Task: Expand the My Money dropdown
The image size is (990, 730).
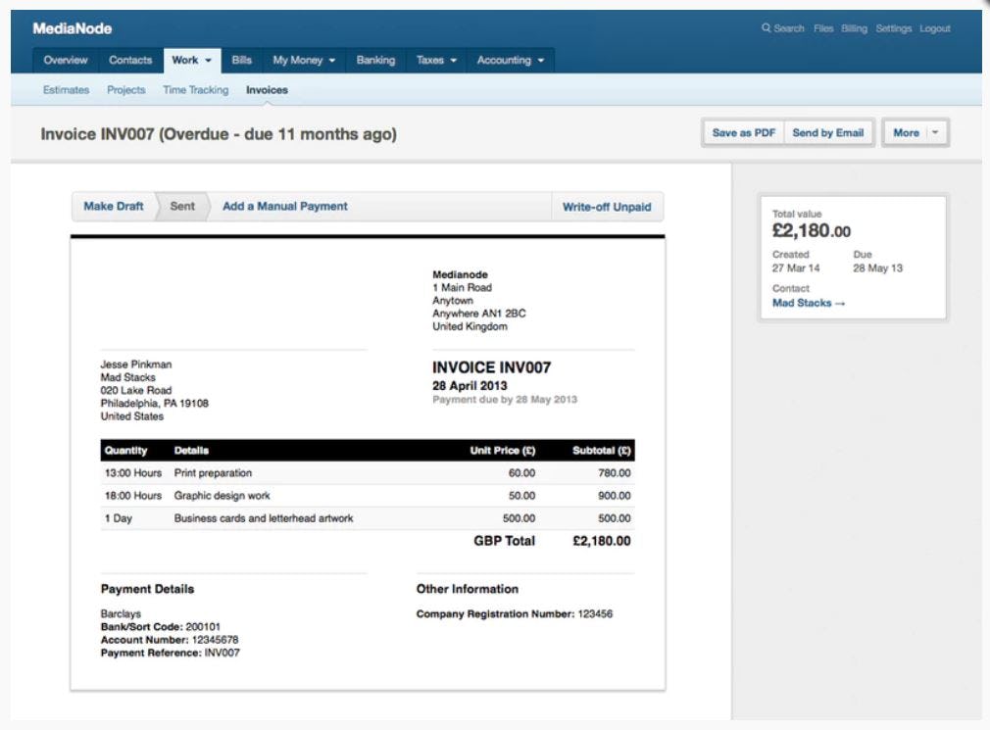Action: (x=302, y=60)
